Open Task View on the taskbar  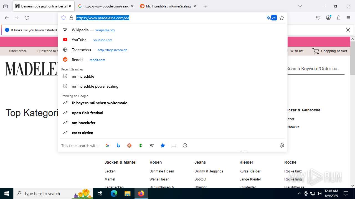100,193
